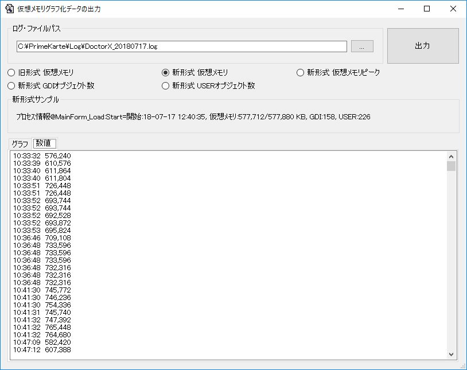
Task: Click the row 10:33:39 610,576
Action: (42, 163)
